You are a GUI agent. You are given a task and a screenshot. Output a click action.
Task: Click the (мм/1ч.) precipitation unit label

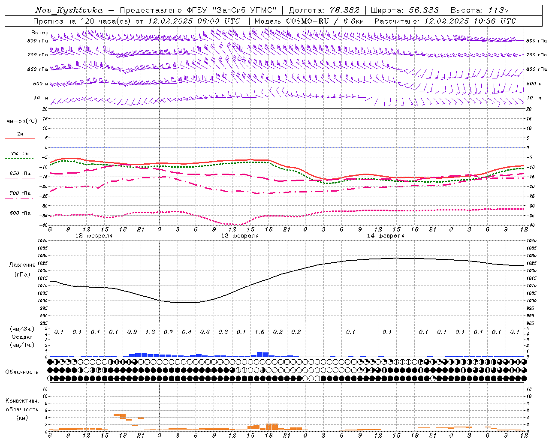pos(23,345)
